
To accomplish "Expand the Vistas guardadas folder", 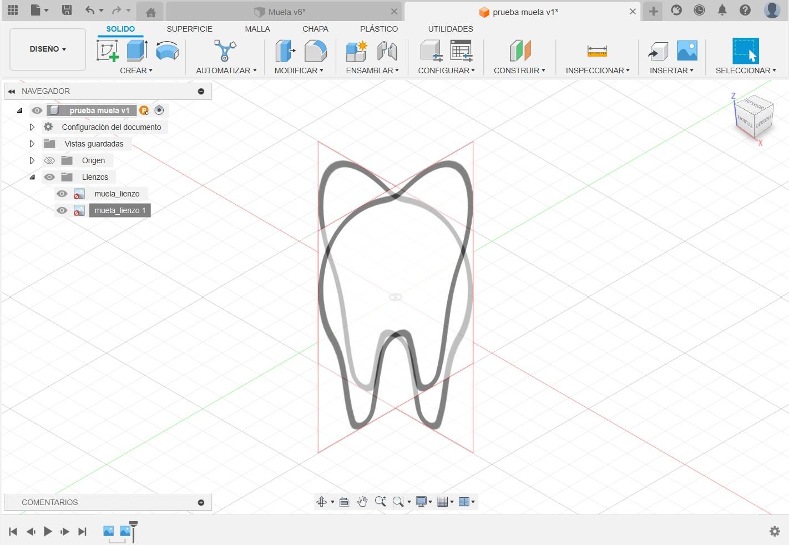I will pyautogui.click(x=32, y=144).
